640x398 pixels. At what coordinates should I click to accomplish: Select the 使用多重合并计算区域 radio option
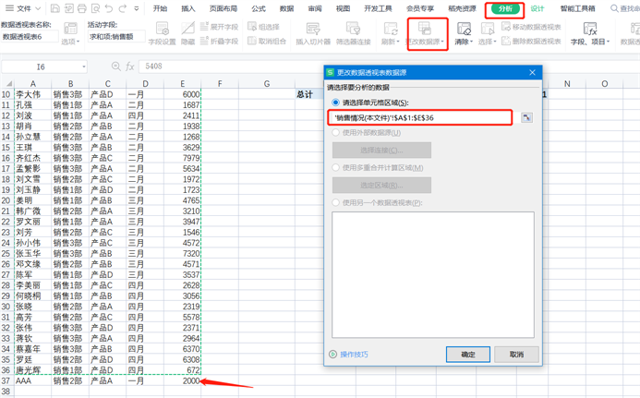click(x=336, y=168)
